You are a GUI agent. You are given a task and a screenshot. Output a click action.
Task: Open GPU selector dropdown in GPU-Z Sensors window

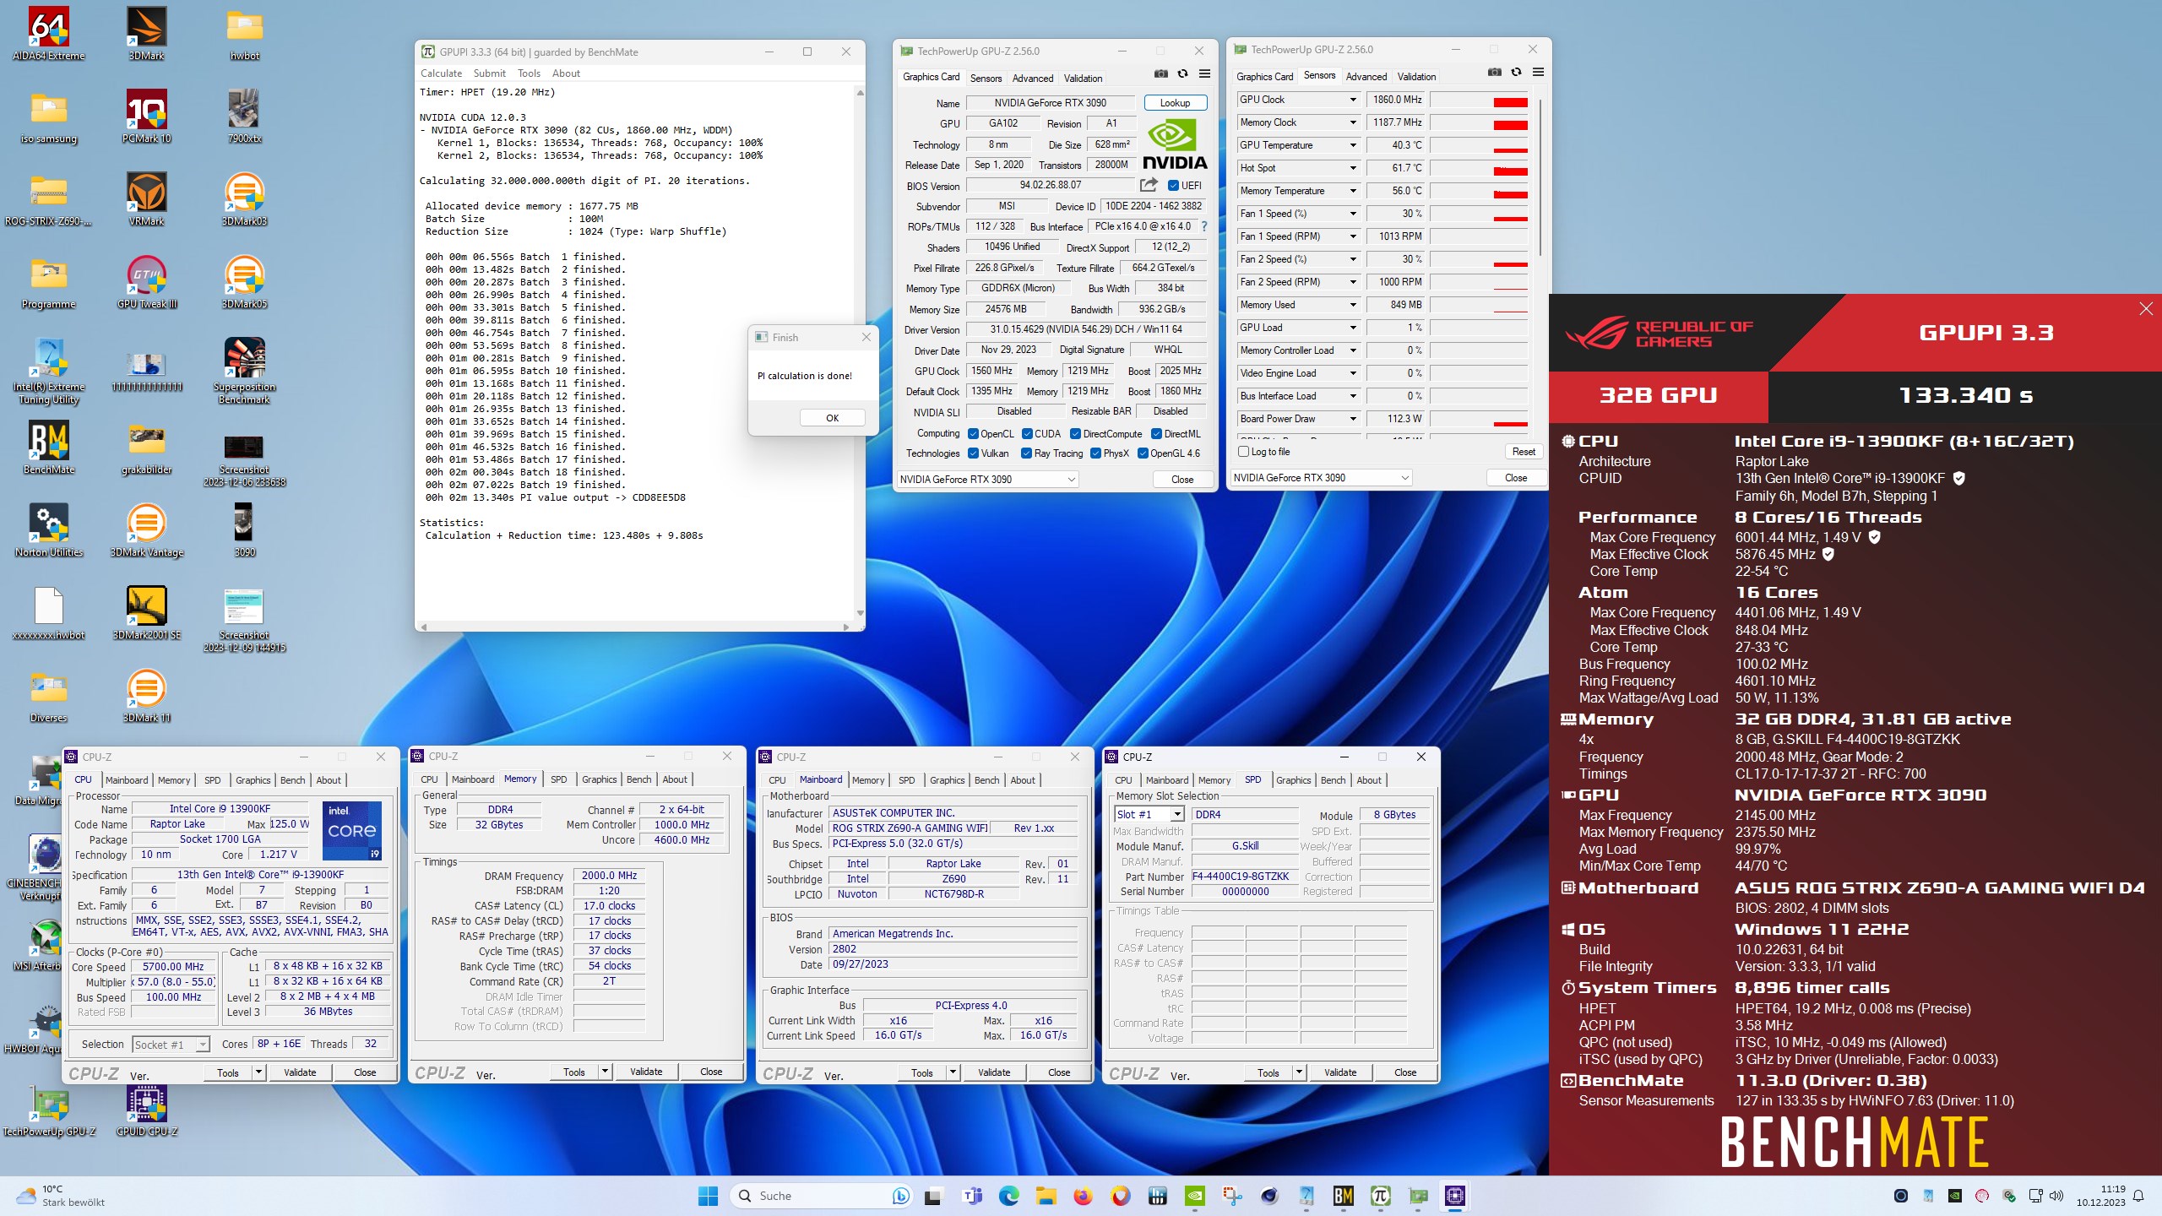tap(1321, 478)
